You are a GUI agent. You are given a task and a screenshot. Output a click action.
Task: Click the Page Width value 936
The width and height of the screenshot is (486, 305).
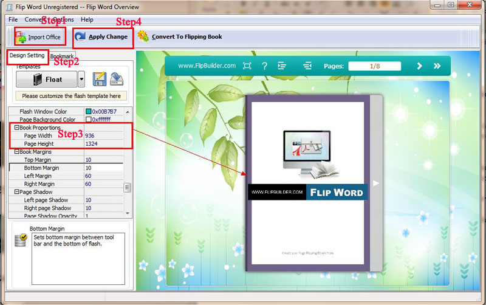89,135
